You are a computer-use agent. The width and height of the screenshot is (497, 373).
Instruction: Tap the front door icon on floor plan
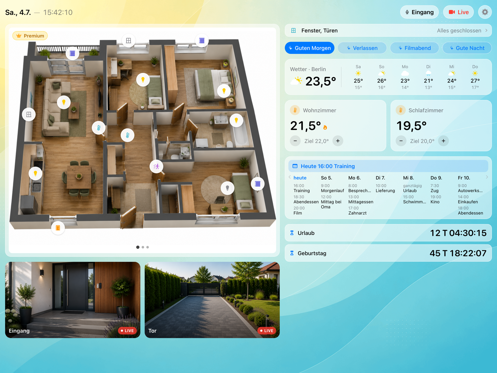coord(58,228)
